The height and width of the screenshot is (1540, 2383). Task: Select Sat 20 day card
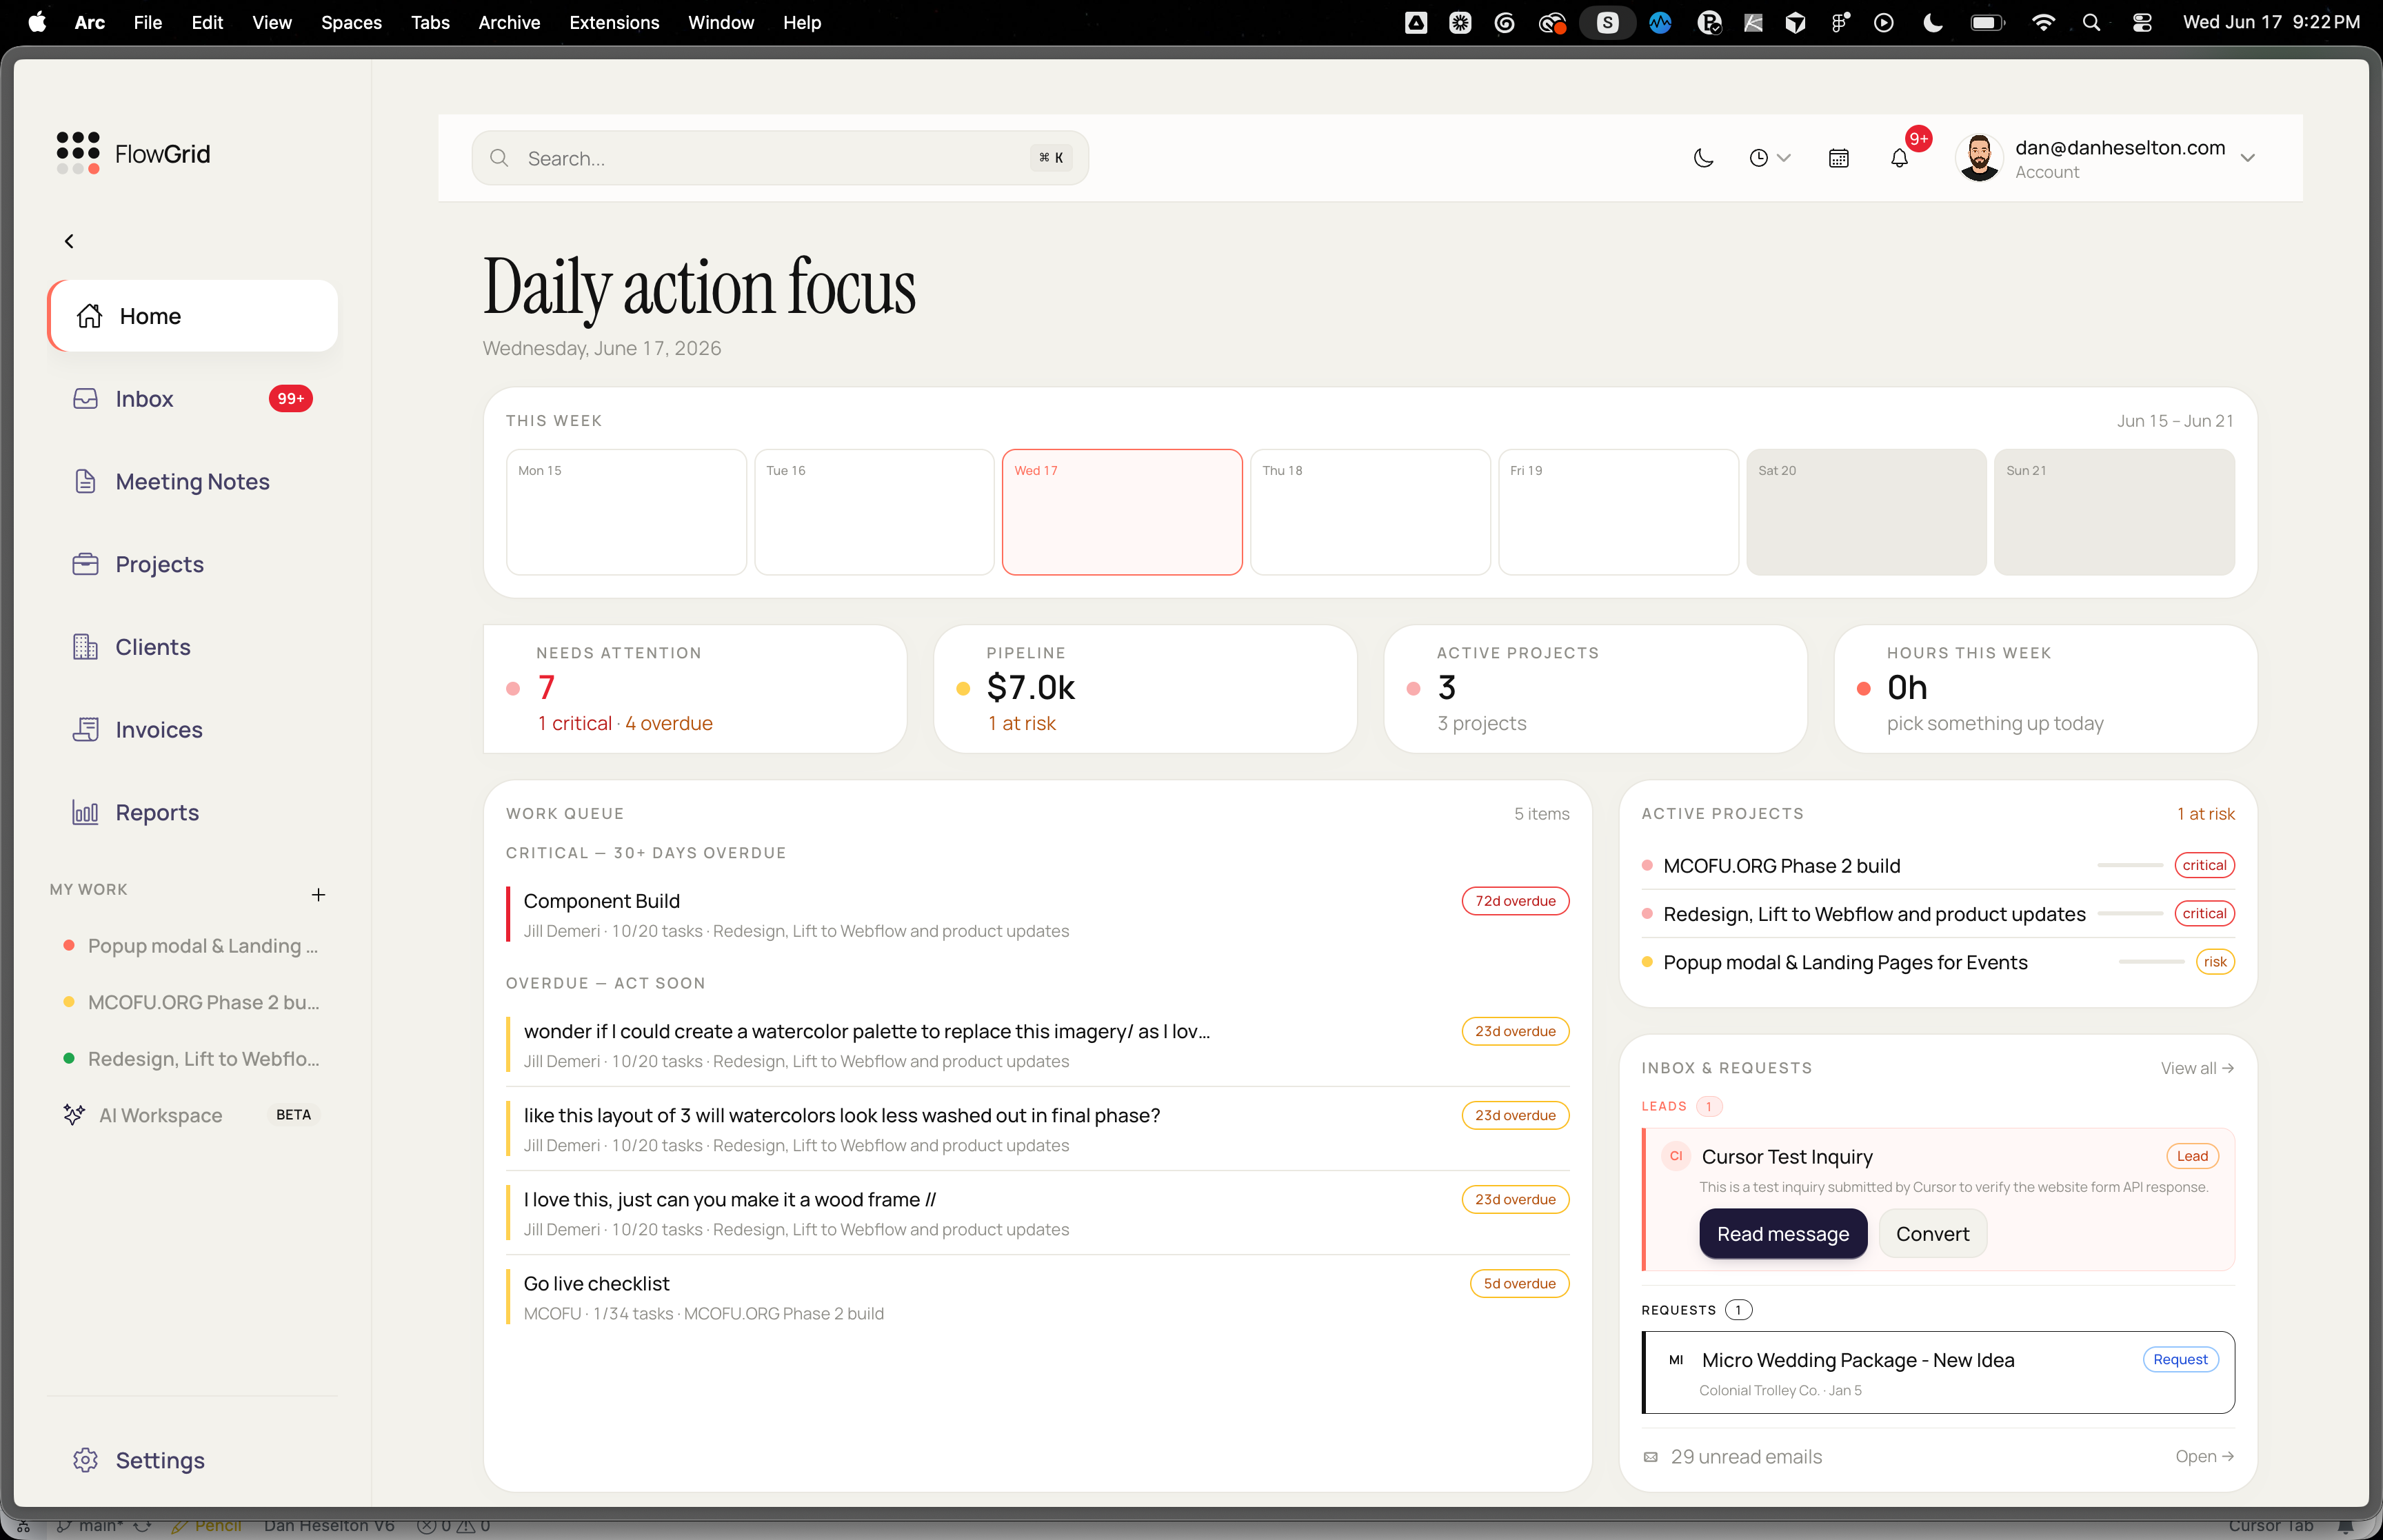[x=1866, y=512]
